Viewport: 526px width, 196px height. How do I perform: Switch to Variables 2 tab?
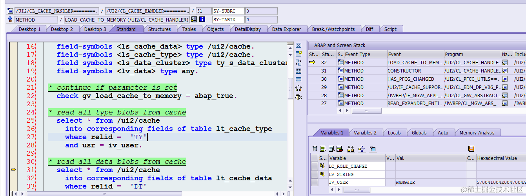coord(365,132)
